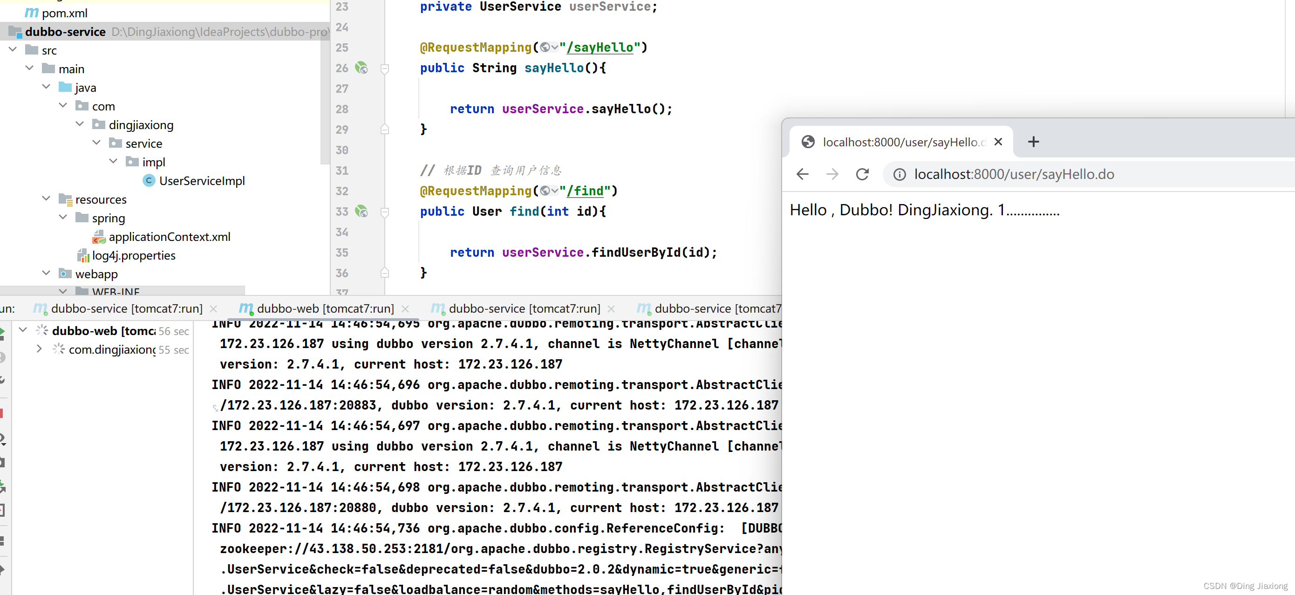The height and width of the screenshot is (595, 1295).
Task: Click the webapp folder icon
Action: pos(65,274)
